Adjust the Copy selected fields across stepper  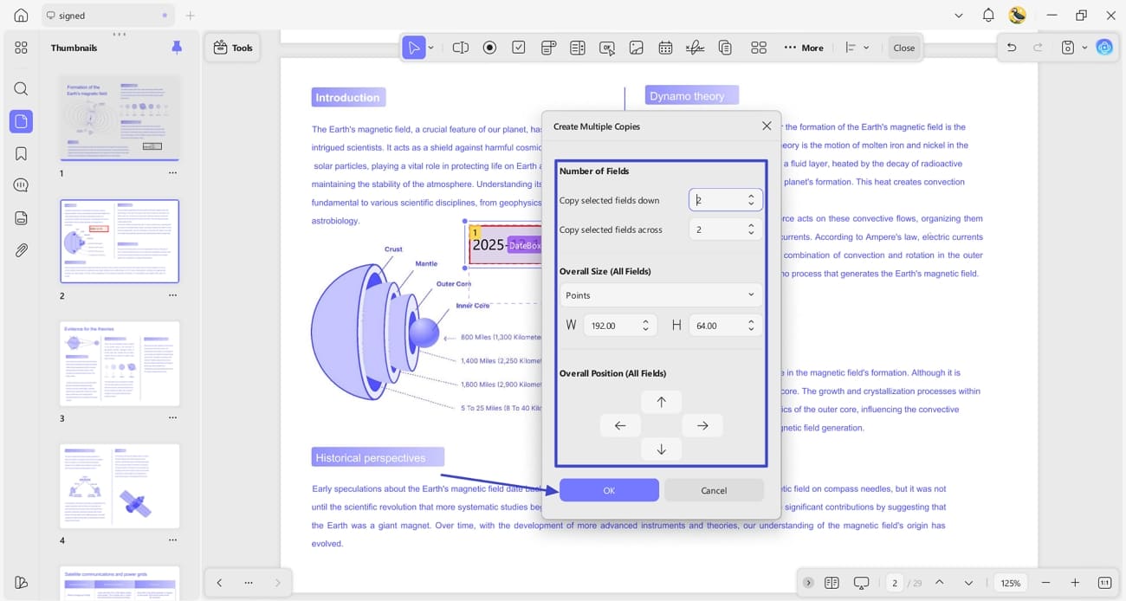[x=751, y=229]
